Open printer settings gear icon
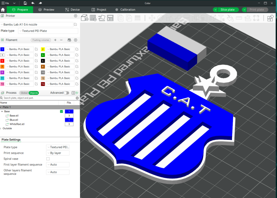The image size is (277, 198). pos(75,16)
